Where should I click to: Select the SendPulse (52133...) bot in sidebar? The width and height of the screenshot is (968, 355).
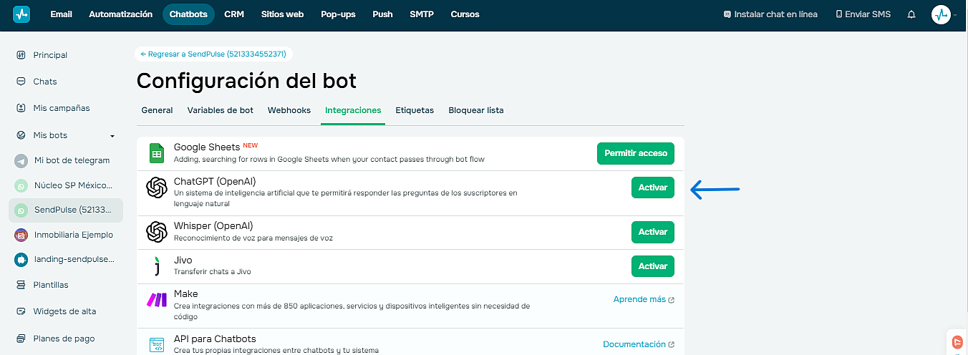coord(66,210)
